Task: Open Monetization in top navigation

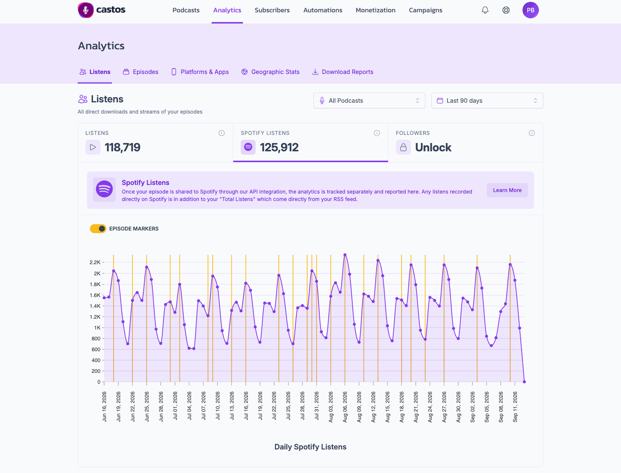Action: coord(375,10)
